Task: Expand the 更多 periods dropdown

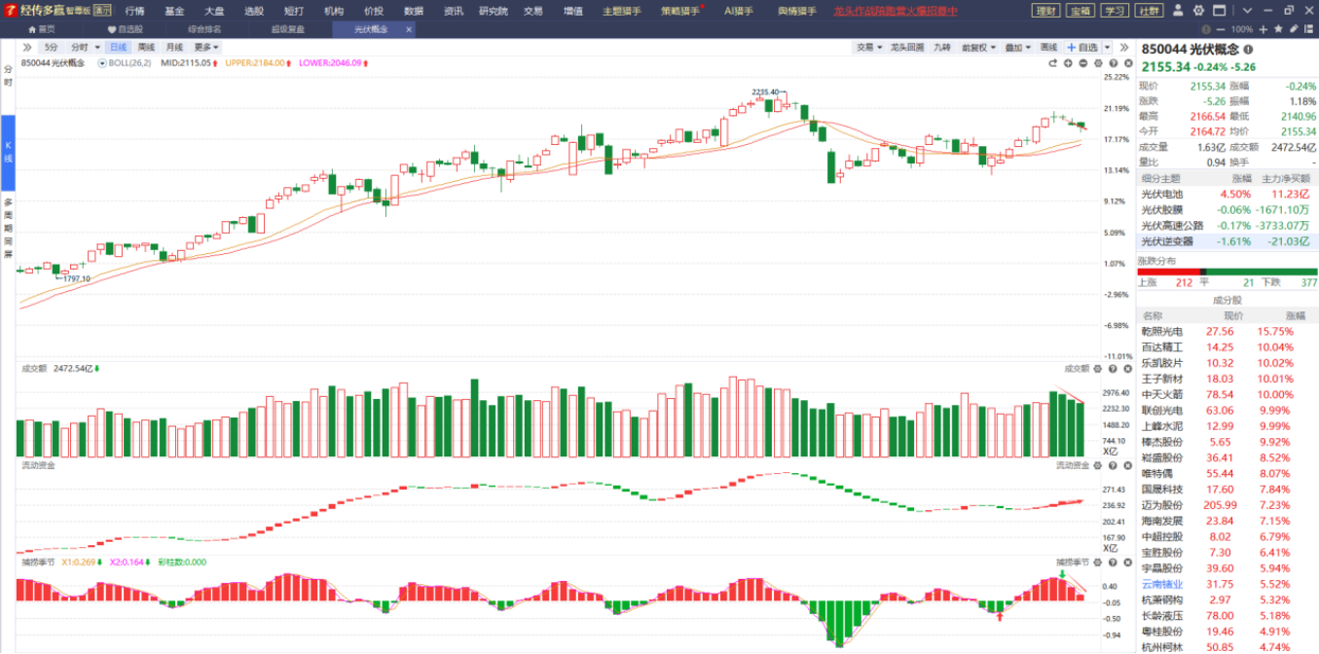Action: [205, 47]
